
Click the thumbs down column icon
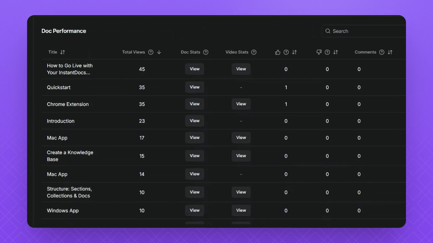click(x=319, y=52)
